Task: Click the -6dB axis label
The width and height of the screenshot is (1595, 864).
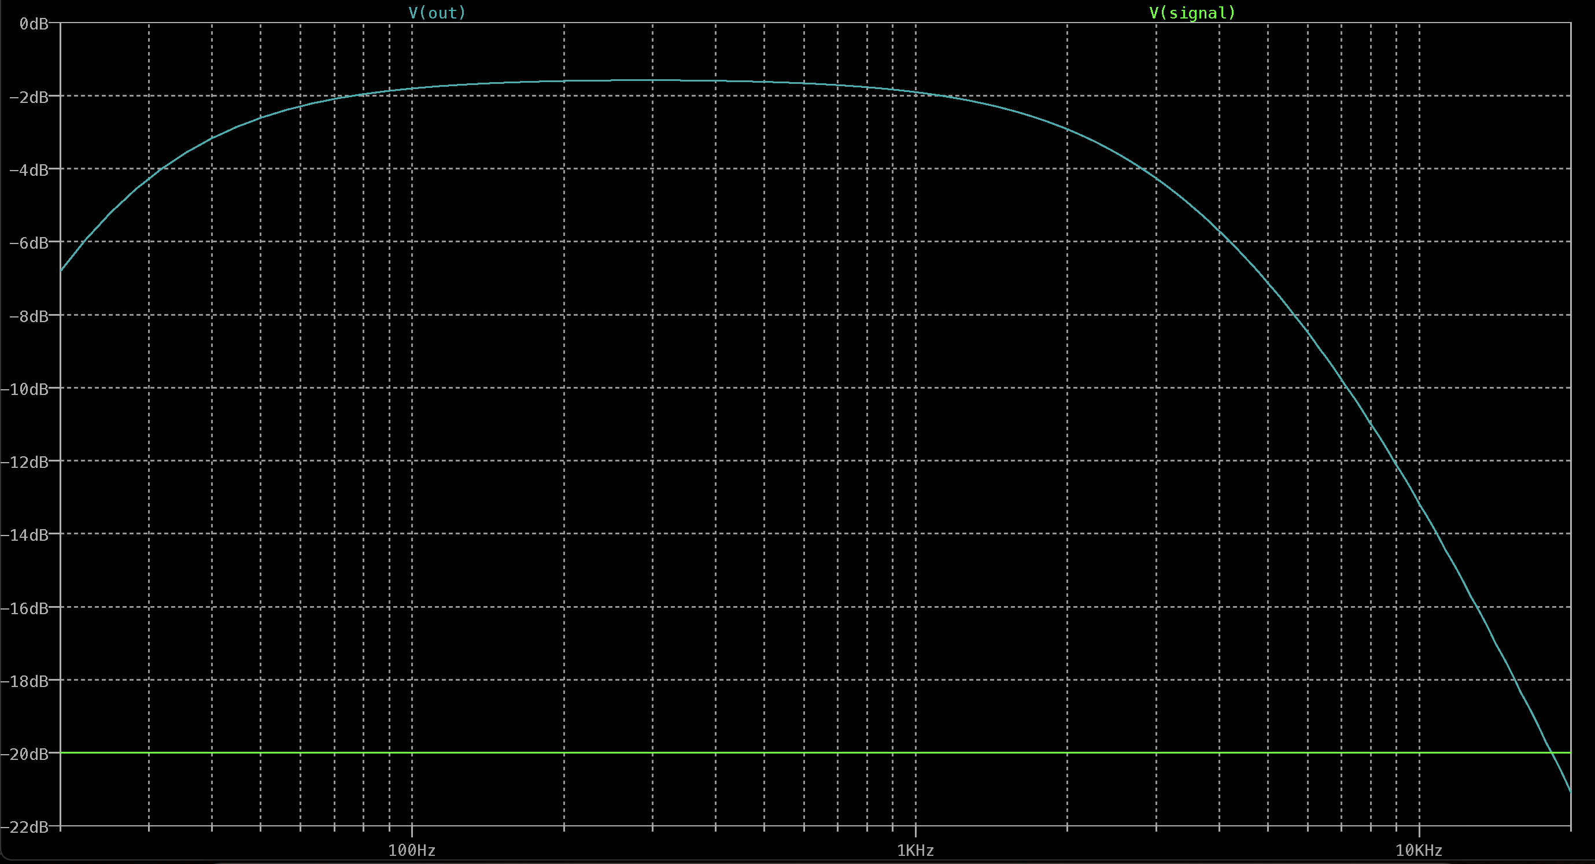Action: [28, 243]
